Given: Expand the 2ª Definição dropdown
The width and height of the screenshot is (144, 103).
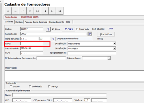Looking at the screenshot, I should (114, 48).
